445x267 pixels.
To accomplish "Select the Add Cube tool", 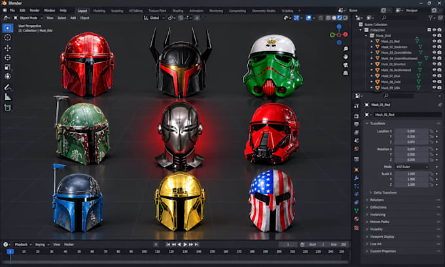I will (x=8, y=108).
